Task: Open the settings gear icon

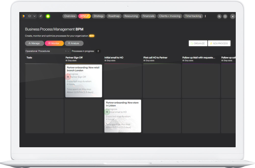Action: (x=225, y=16)
